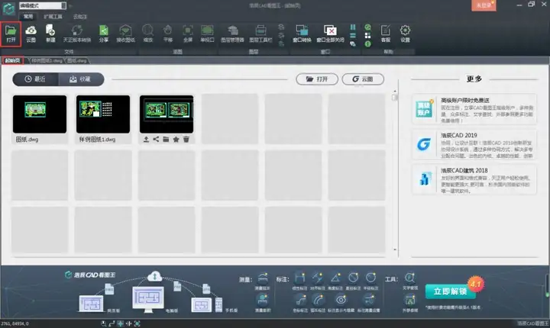Click the 角度标注 angle dimension icon
550x328 pixels.
point(335,281)
